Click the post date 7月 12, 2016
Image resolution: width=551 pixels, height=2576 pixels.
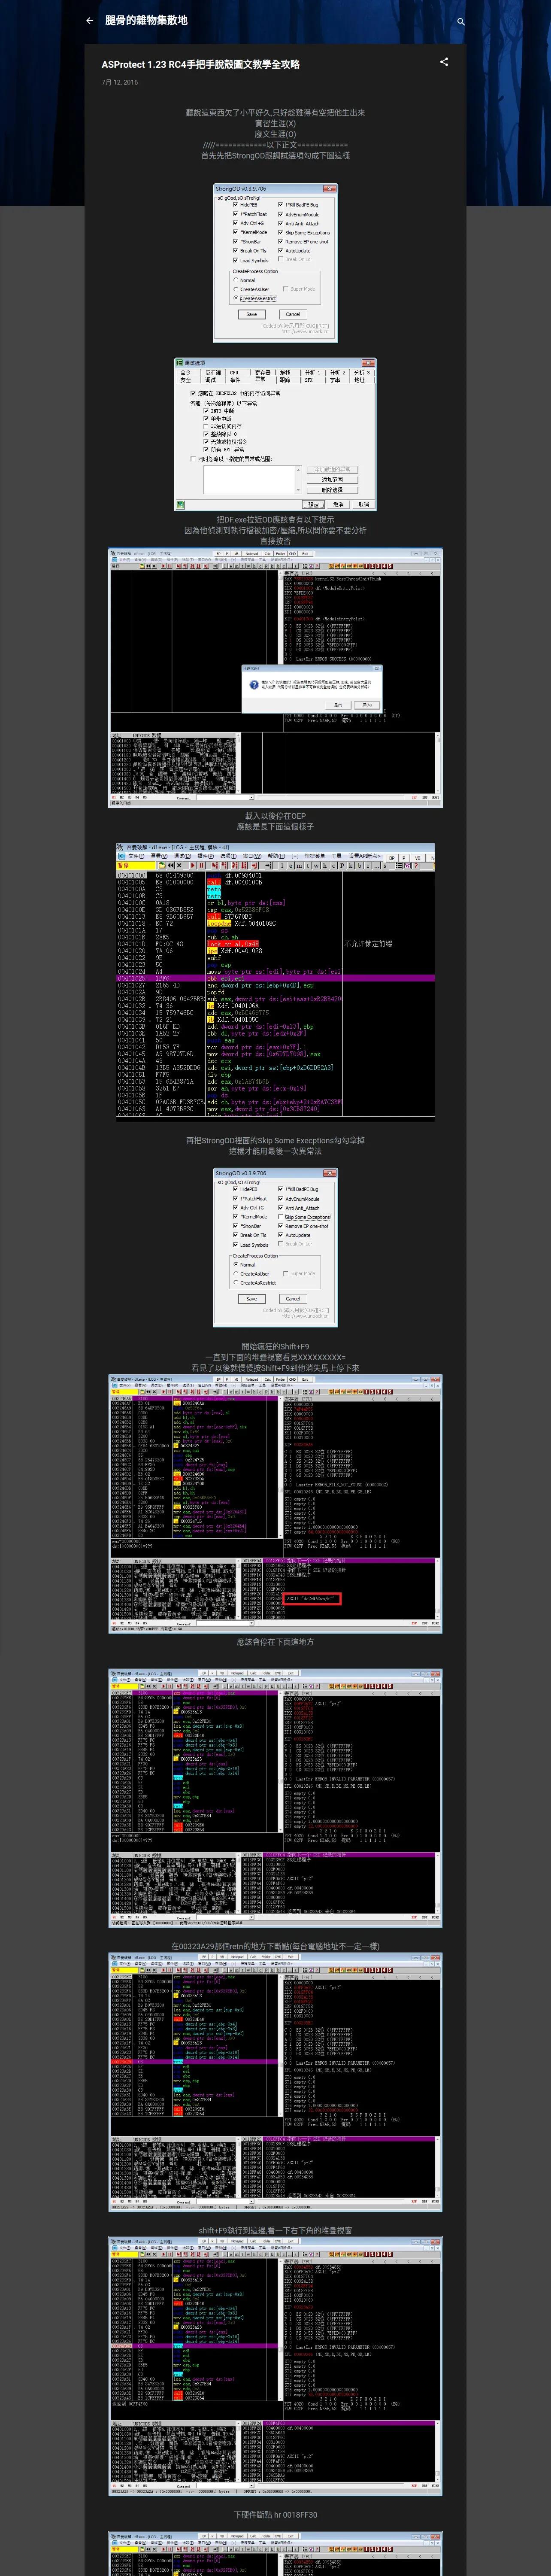click(x=120, y=82)
